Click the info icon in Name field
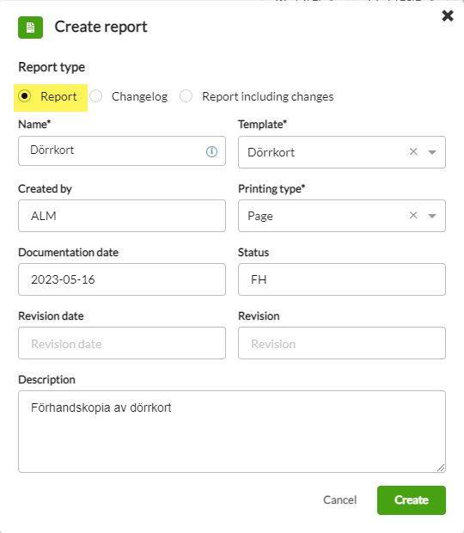Screen dimensions: 464x533 coord(211,151)
